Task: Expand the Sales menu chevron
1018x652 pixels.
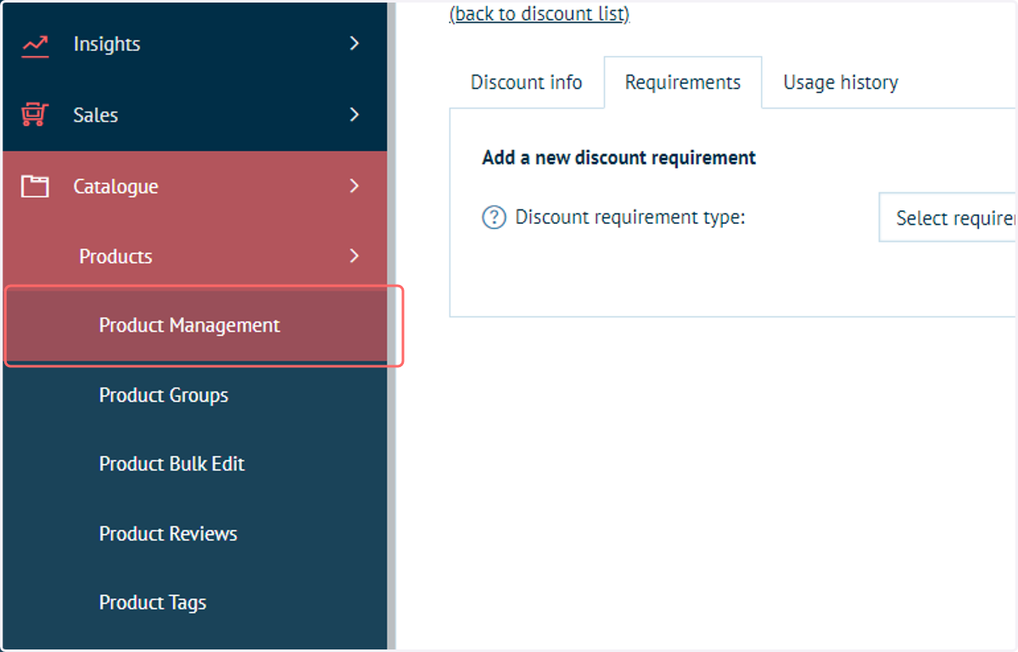Action: [x=355, y=114]
